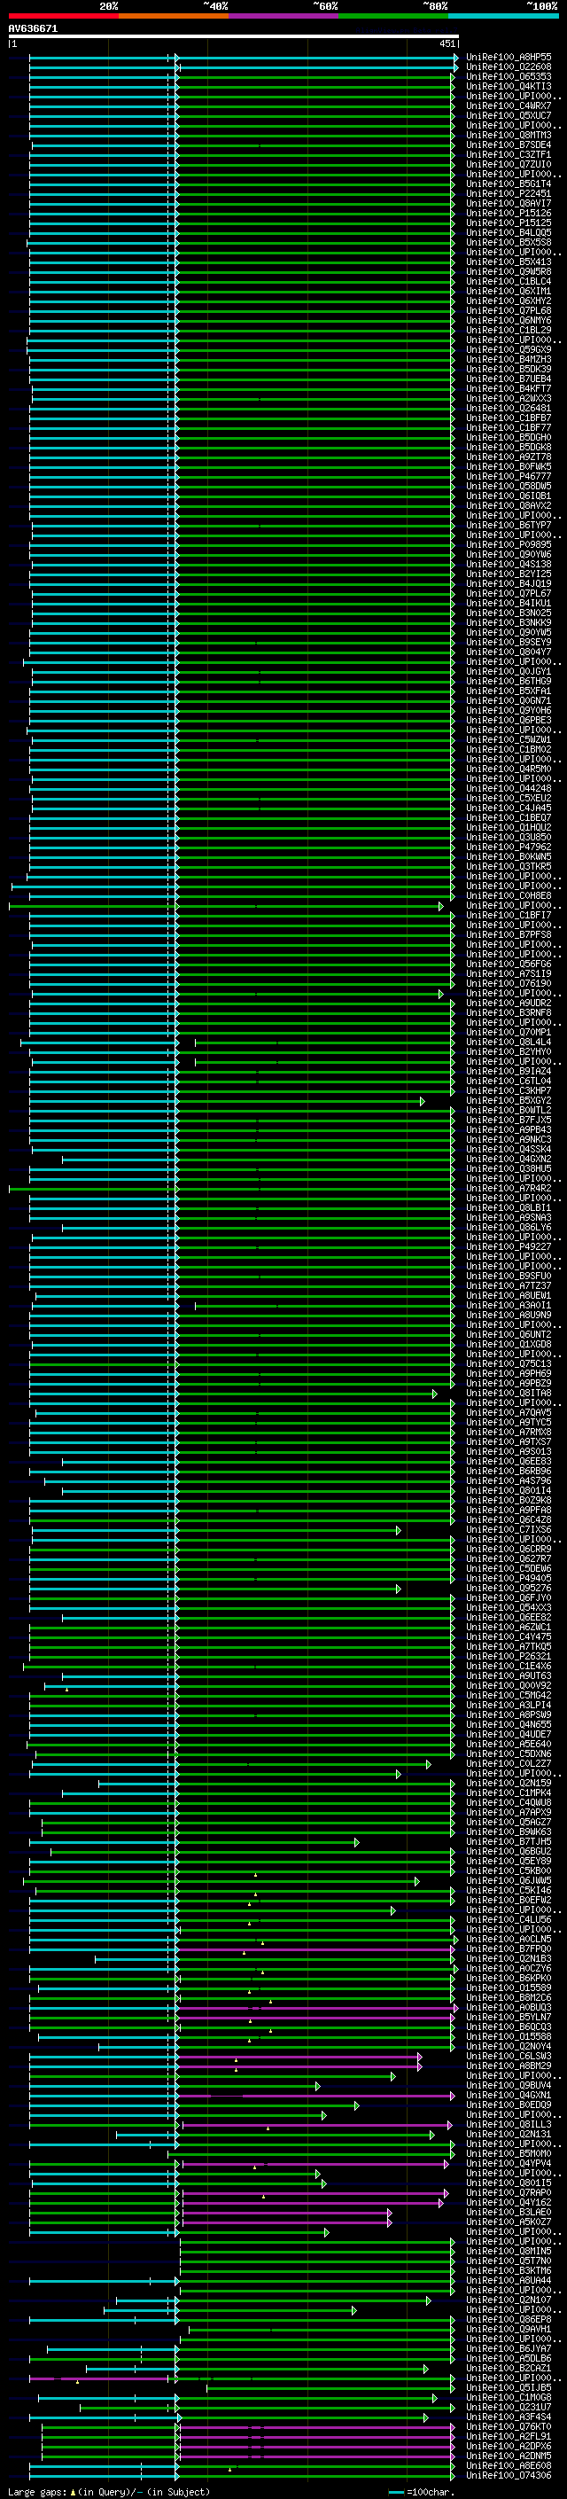
Task: Select hit UniRef100_A8BM29
Action: [509, 2066]
